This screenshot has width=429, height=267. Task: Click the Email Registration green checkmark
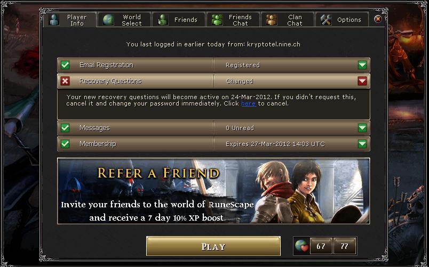[65, 65]
